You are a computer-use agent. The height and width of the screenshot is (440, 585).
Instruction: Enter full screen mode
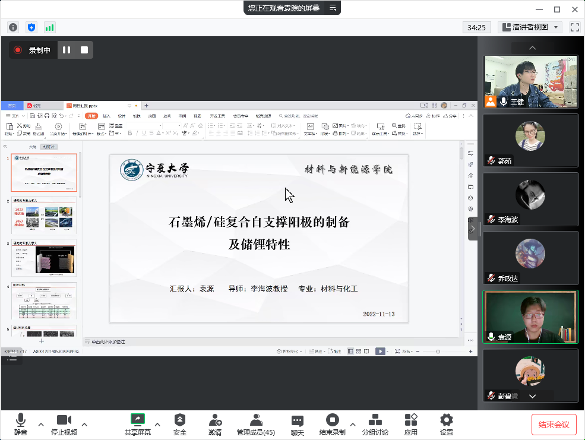[x=574, y=27]
